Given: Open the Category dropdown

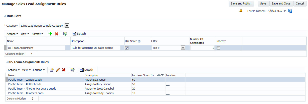Looking at the screenshot, I should (x=67, y=25).
